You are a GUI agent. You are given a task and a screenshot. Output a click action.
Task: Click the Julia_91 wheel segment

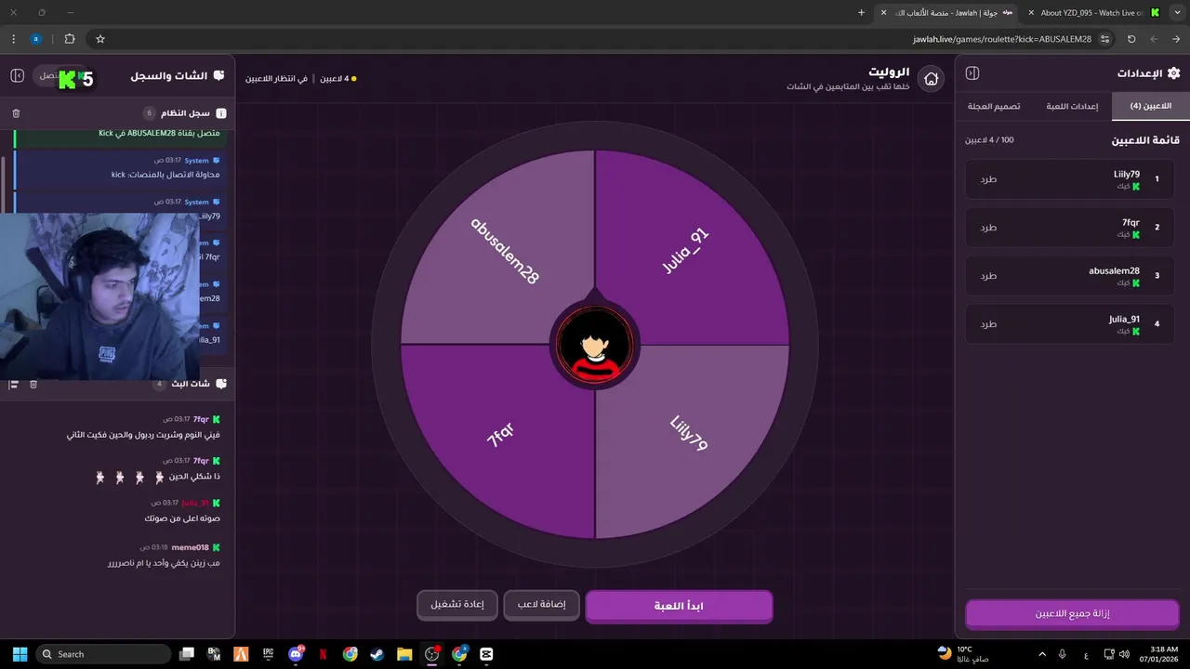pos(688,251)
